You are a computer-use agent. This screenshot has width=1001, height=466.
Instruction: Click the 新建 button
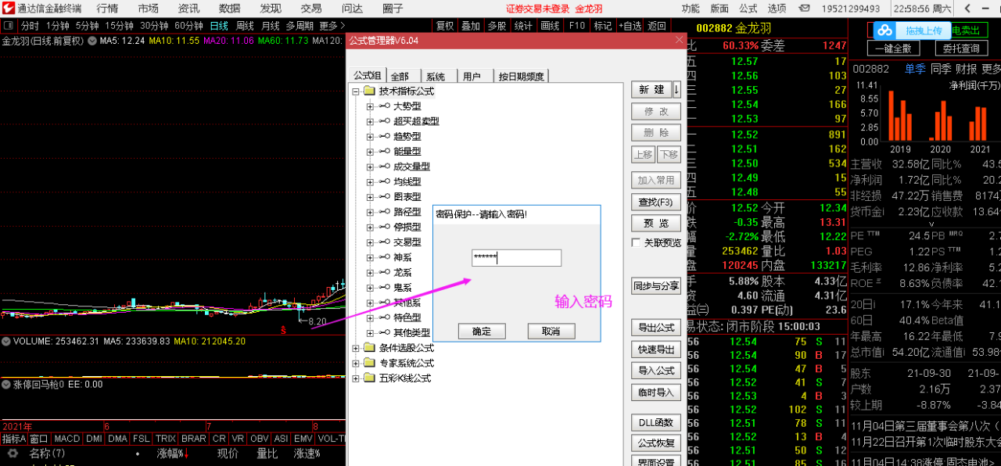coord(651,90)
